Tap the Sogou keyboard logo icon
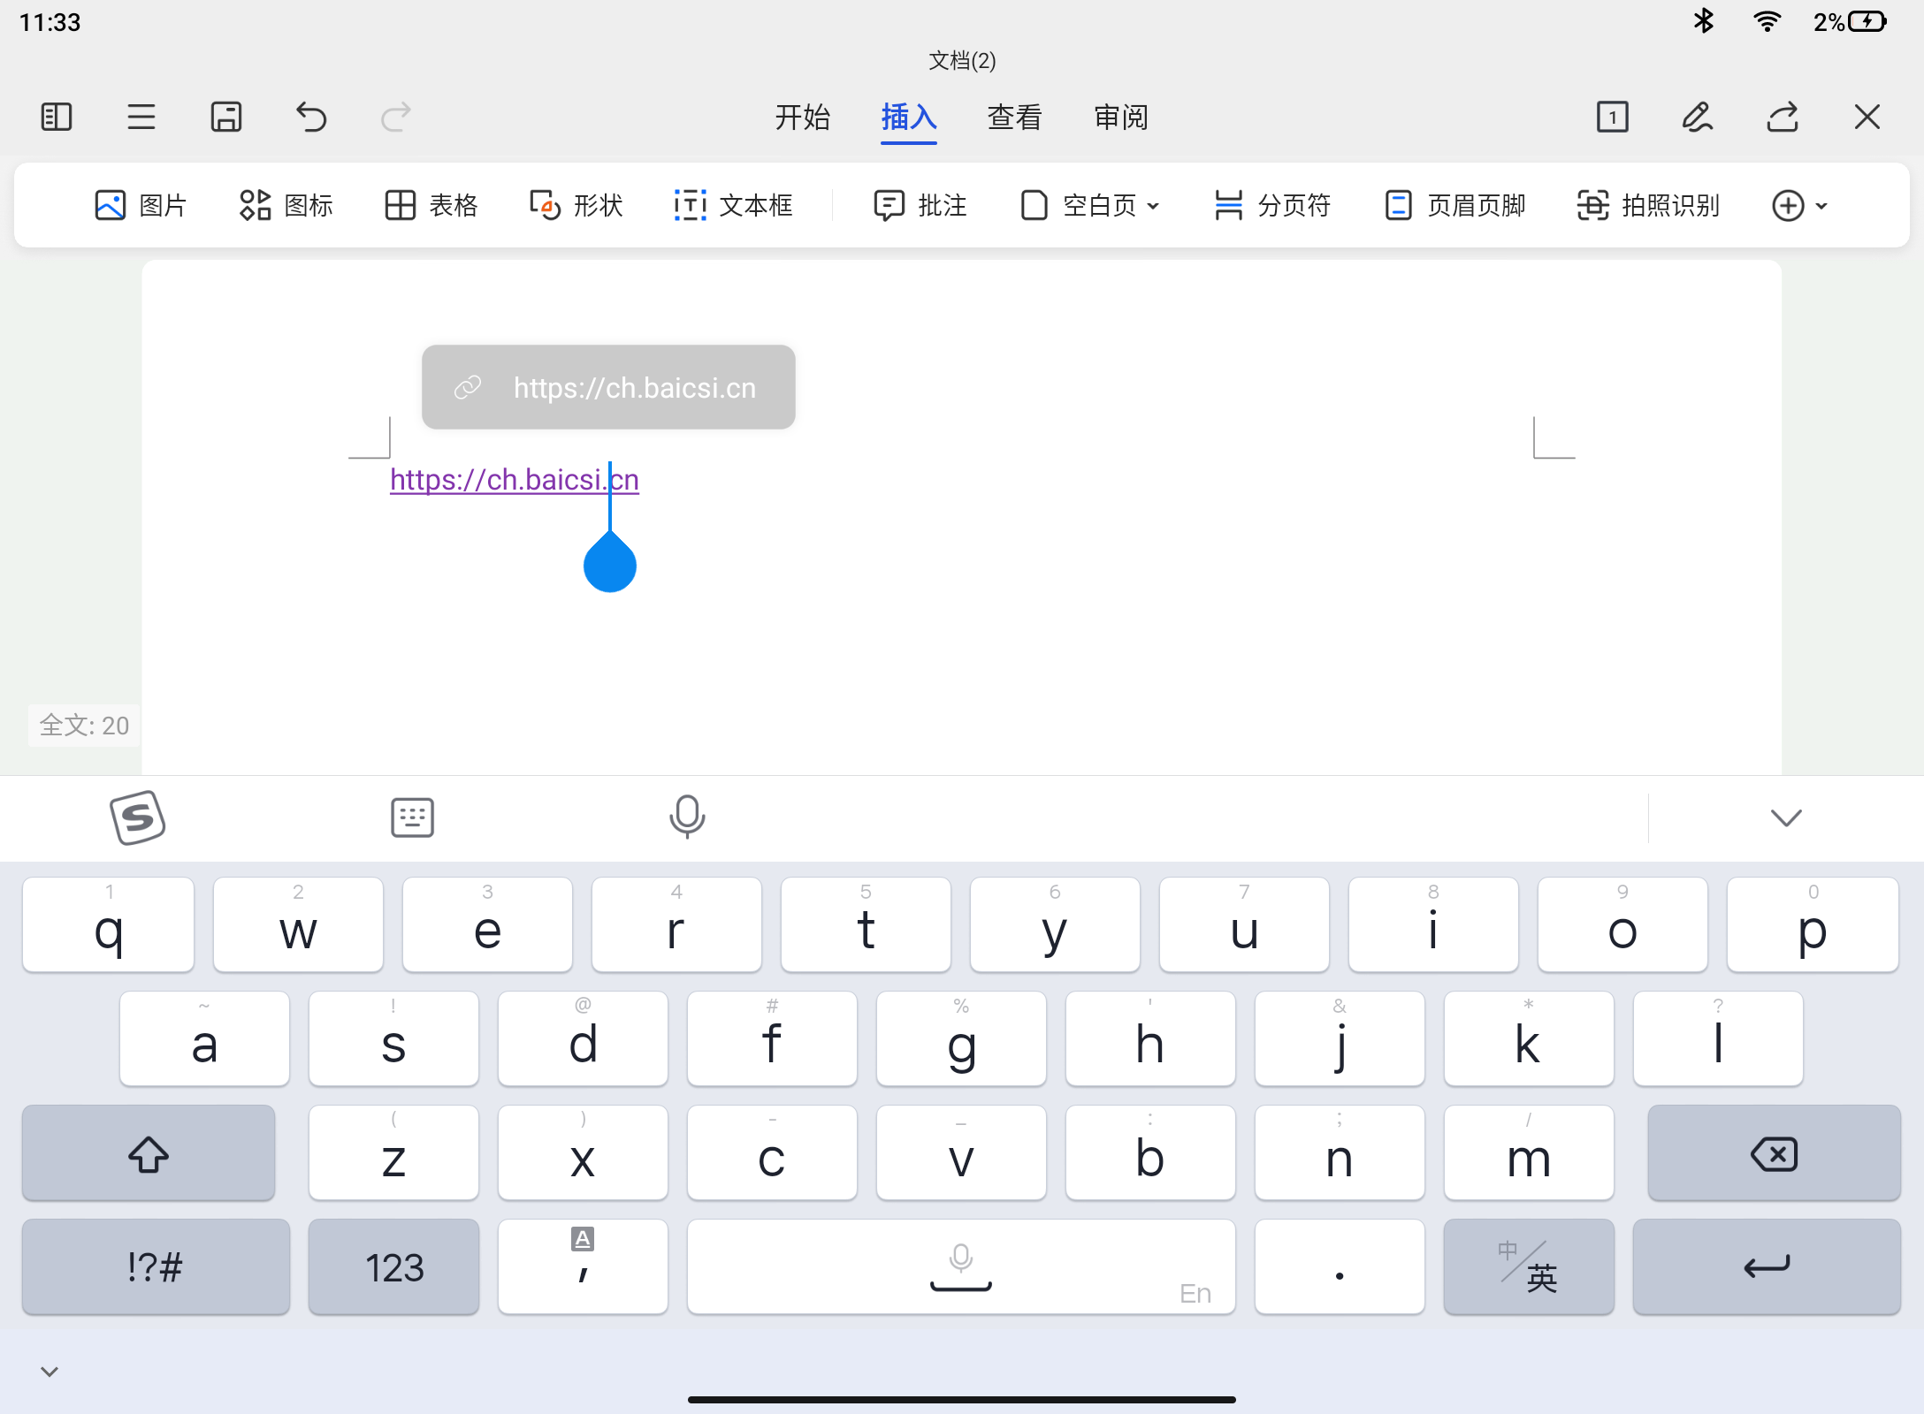This screenshot has width=1924, height=1414. [138, 817]
